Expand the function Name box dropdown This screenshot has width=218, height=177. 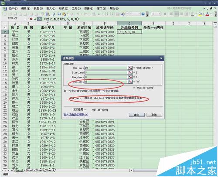[26, 19]
